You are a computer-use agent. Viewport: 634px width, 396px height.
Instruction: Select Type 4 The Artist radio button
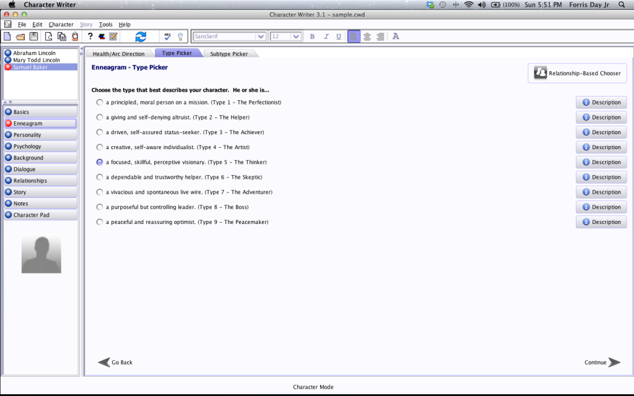coord(100,147)
